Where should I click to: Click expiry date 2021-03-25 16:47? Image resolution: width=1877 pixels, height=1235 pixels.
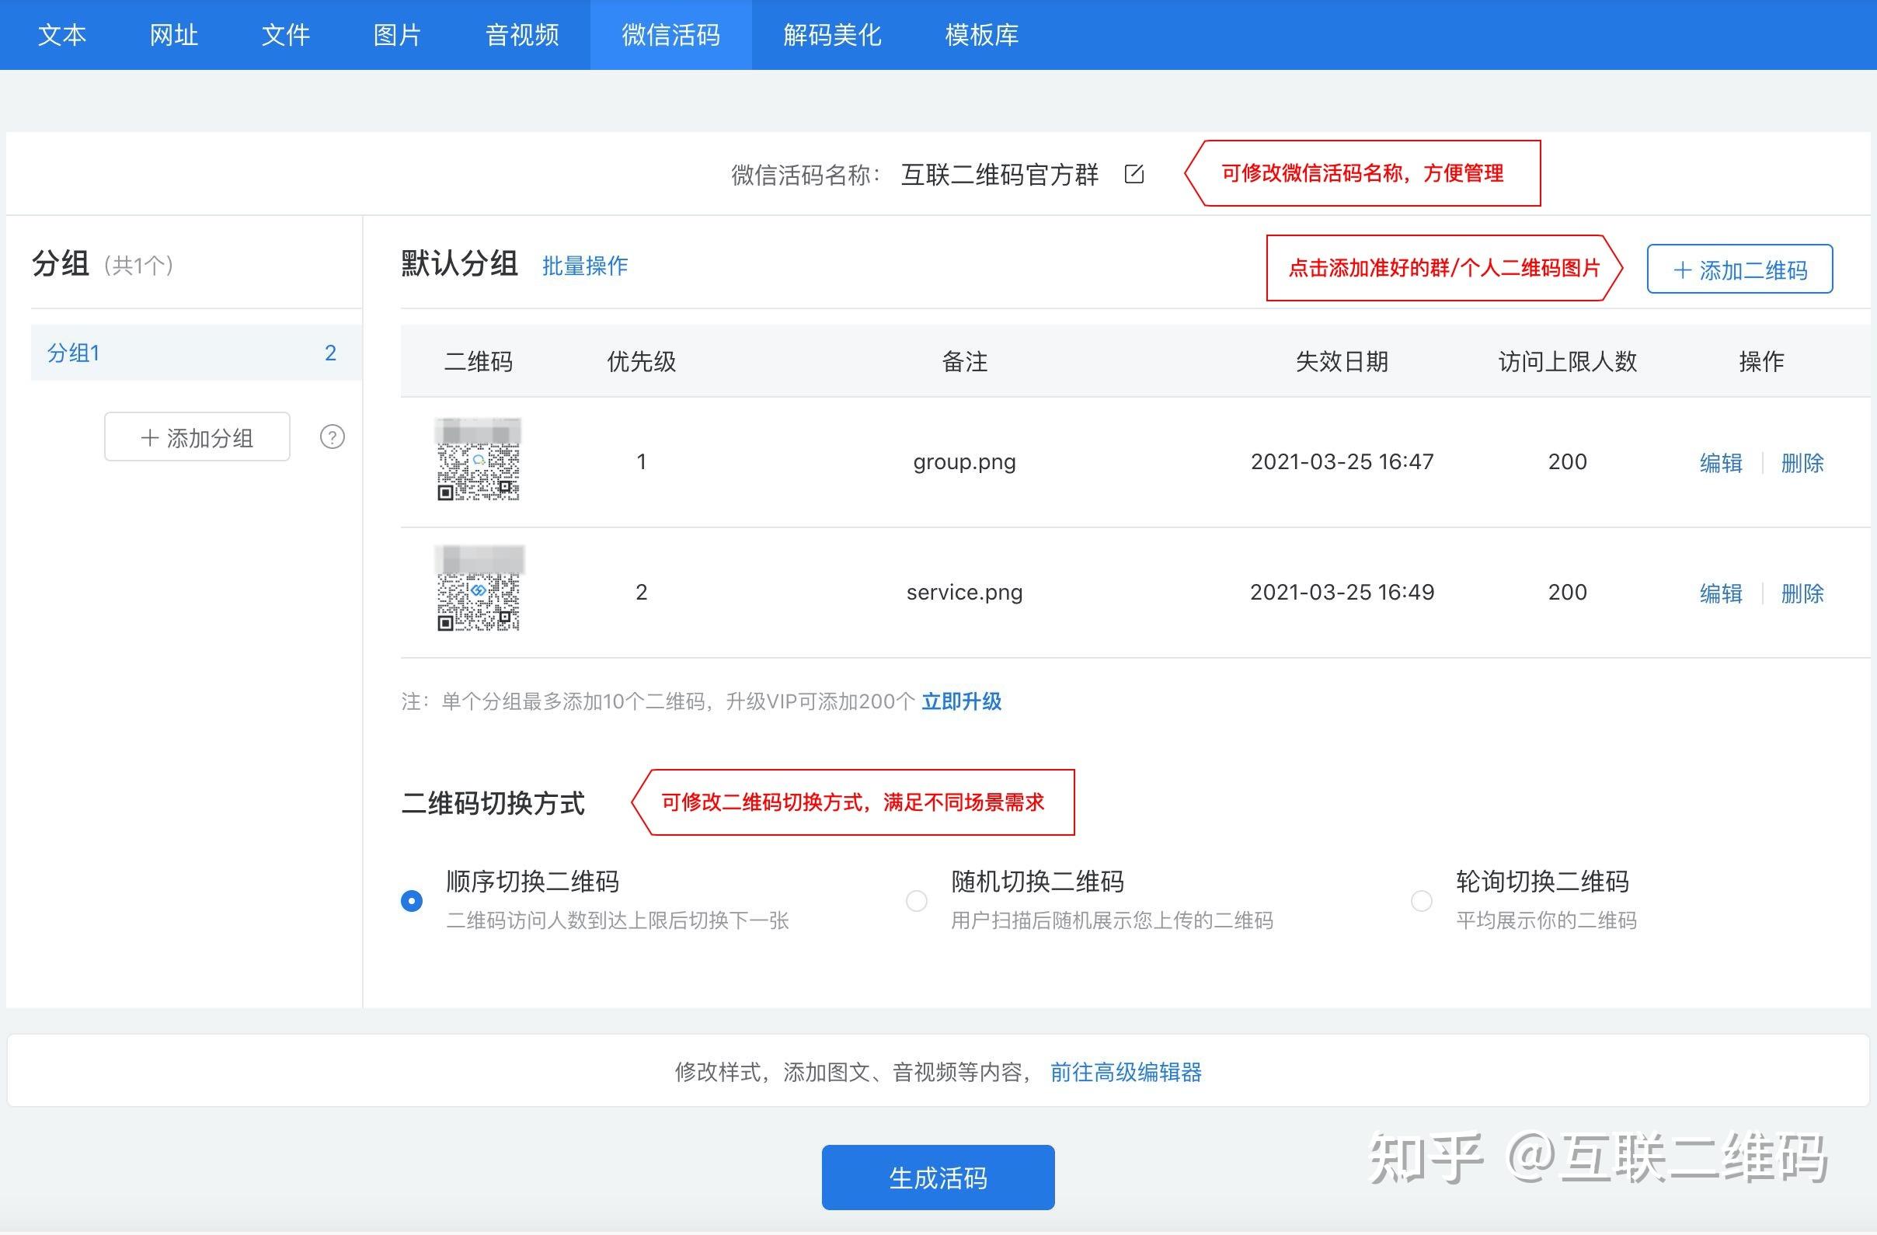1342,461
